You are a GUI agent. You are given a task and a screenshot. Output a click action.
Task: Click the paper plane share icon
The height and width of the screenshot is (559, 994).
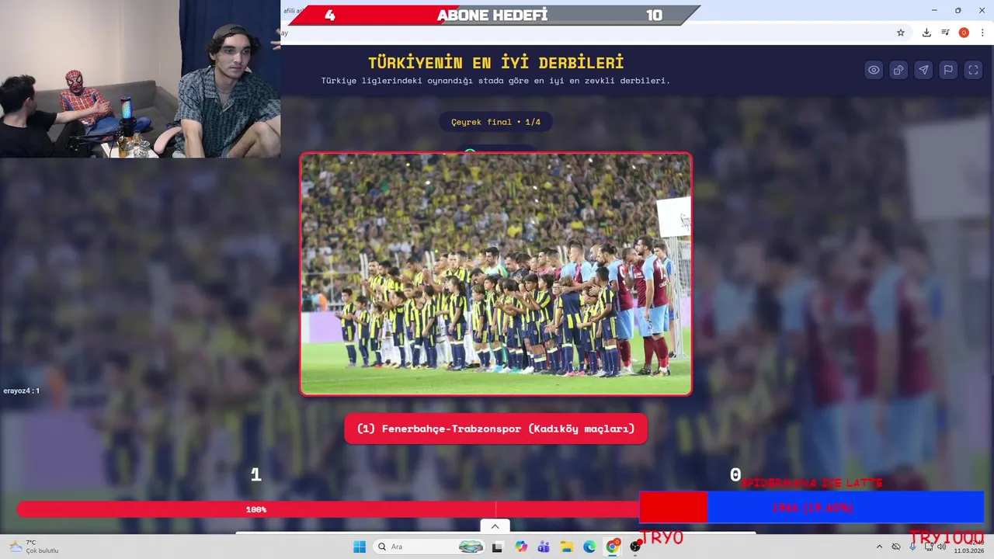pyautogui.click(x=923, y=70)
